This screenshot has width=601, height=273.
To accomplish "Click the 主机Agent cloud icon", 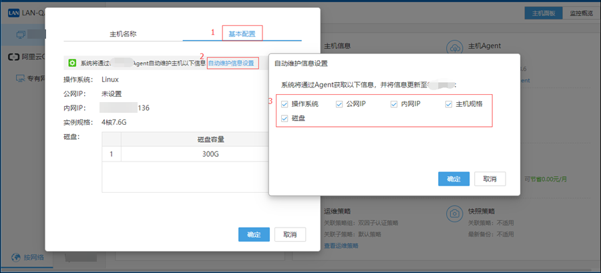I will [x=454, y=51].
